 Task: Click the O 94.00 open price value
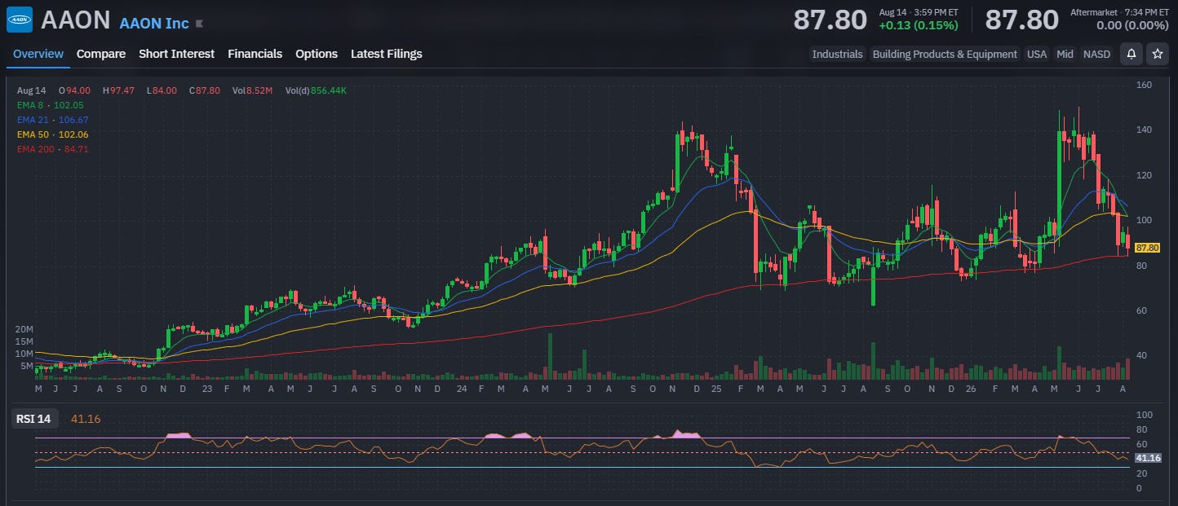coord(74,90)
